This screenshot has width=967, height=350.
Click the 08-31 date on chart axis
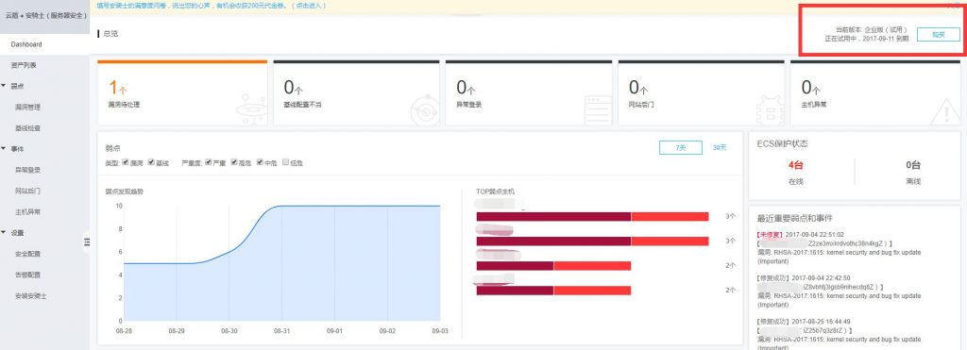[281, 331]
